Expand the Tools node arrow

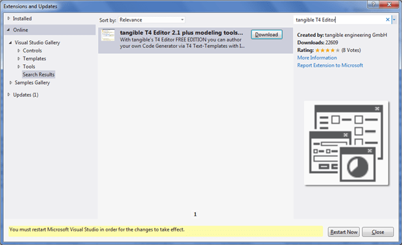[19, 67]
